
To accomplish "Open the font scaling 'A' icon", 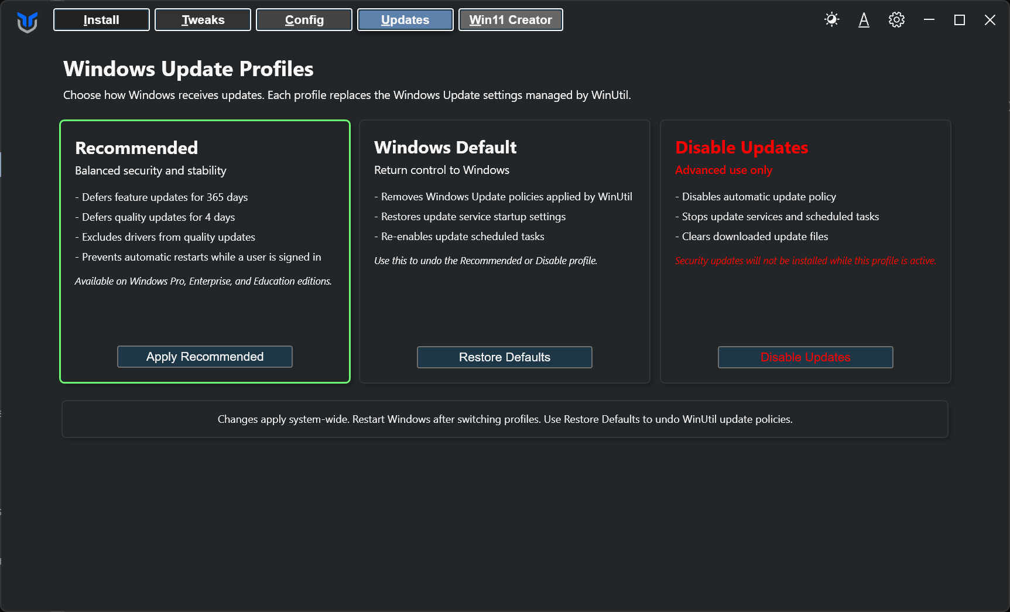I will tap(864, 20).
